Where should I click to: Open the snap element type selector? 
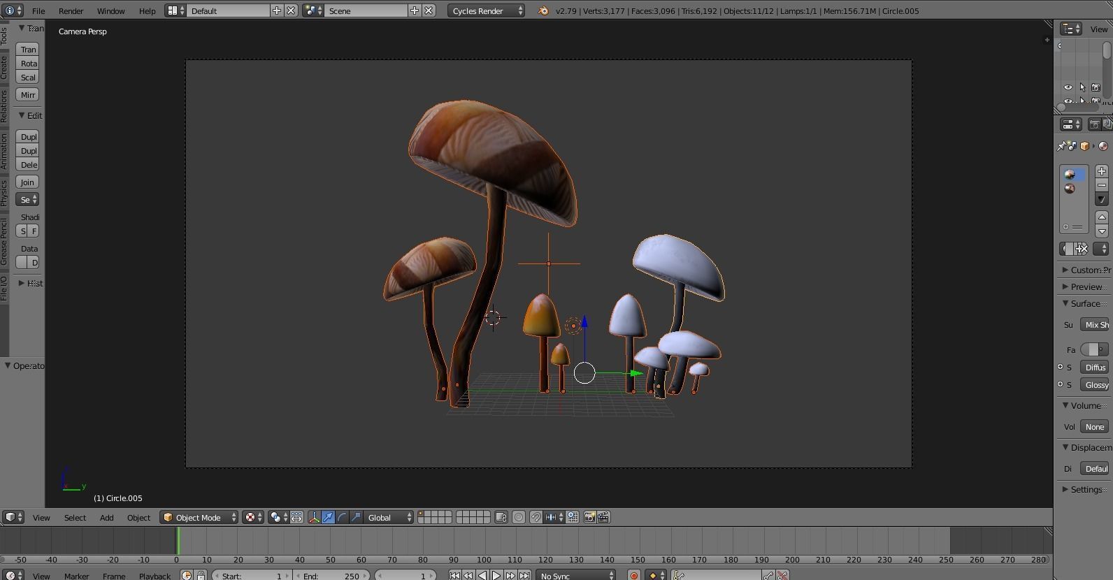click(x=554, y=517)
